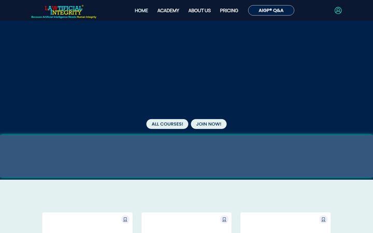Click the AIGP Q&A button
Screen dimensions: 373x233
(271, 10)
